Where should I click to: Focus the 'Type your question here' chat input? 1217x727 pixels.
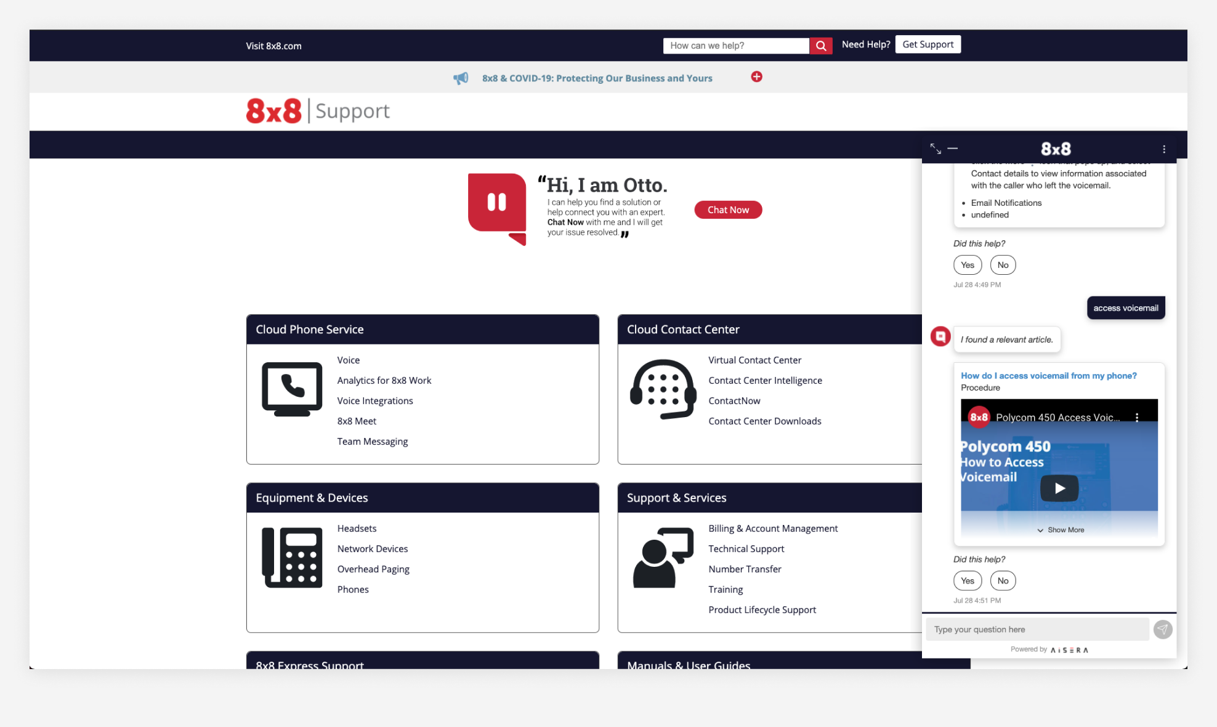pos(1037,629)
